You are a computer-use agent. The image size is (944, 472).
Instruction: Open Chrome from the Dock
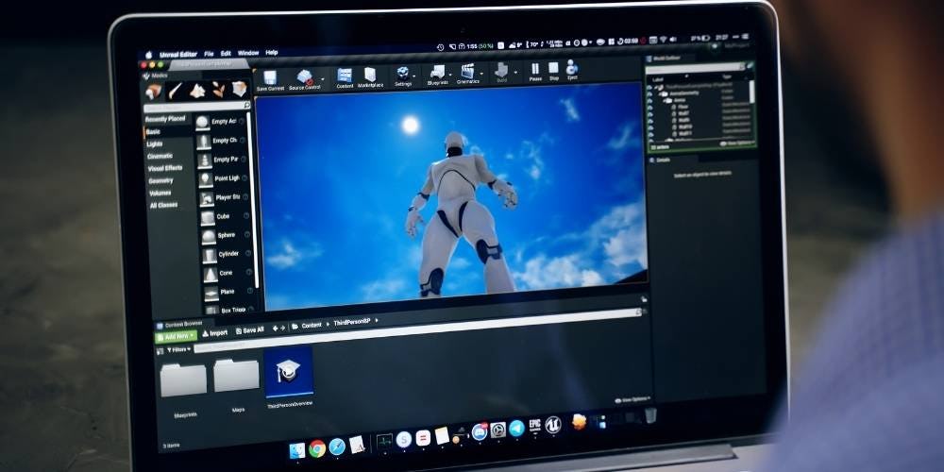pyautogui.click(x=317, y=448)
